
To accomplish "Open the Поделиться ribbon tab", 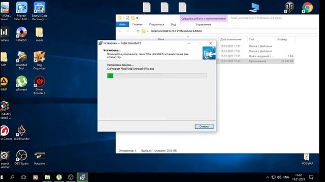I will [x=156, y=24].
